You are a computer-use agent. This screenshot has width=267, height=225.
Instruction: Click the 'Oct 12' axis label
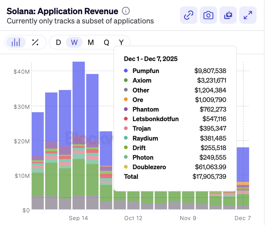(x=133, y=218)
